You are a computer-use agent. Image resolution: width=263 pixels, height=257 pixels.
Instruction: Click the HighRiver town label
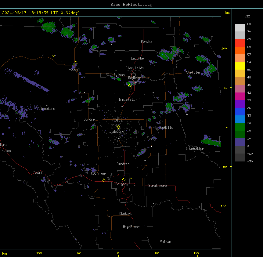131,227
